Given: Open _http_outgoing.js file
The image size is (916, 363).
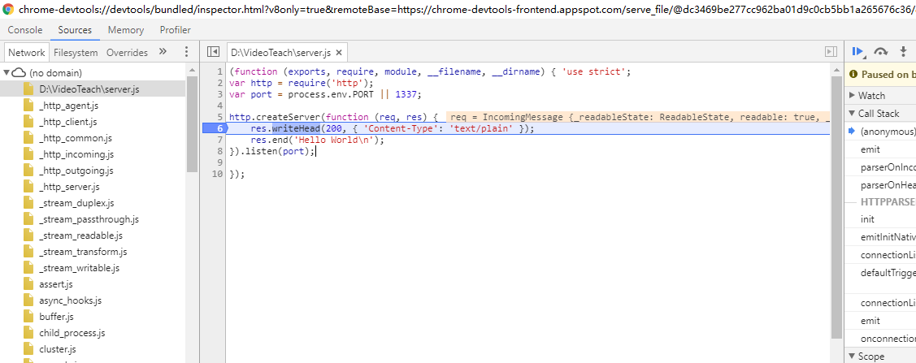Looking at the screenshot, I should (x=76, y=171).
